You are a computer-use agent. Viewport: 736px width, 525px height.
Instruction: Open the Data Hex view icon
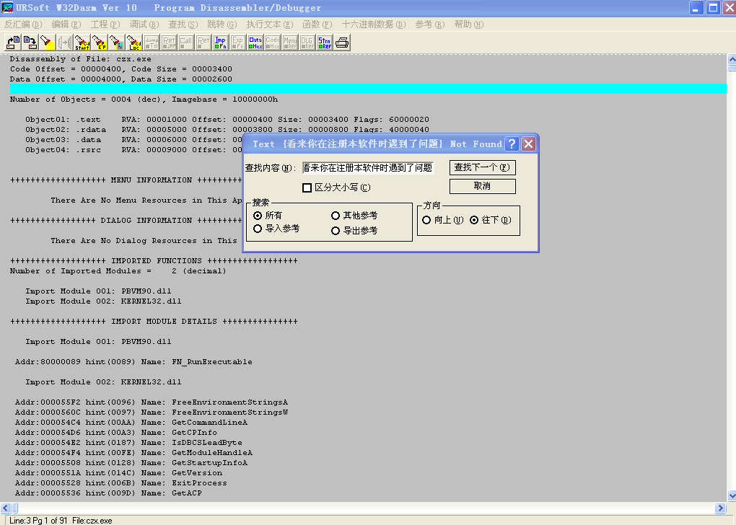pos(255,43)
